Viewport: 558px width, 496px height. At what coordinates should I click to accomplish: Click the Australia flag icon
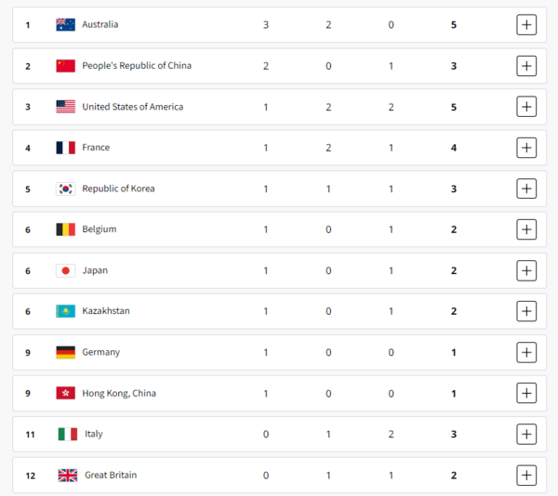point(65,25)
